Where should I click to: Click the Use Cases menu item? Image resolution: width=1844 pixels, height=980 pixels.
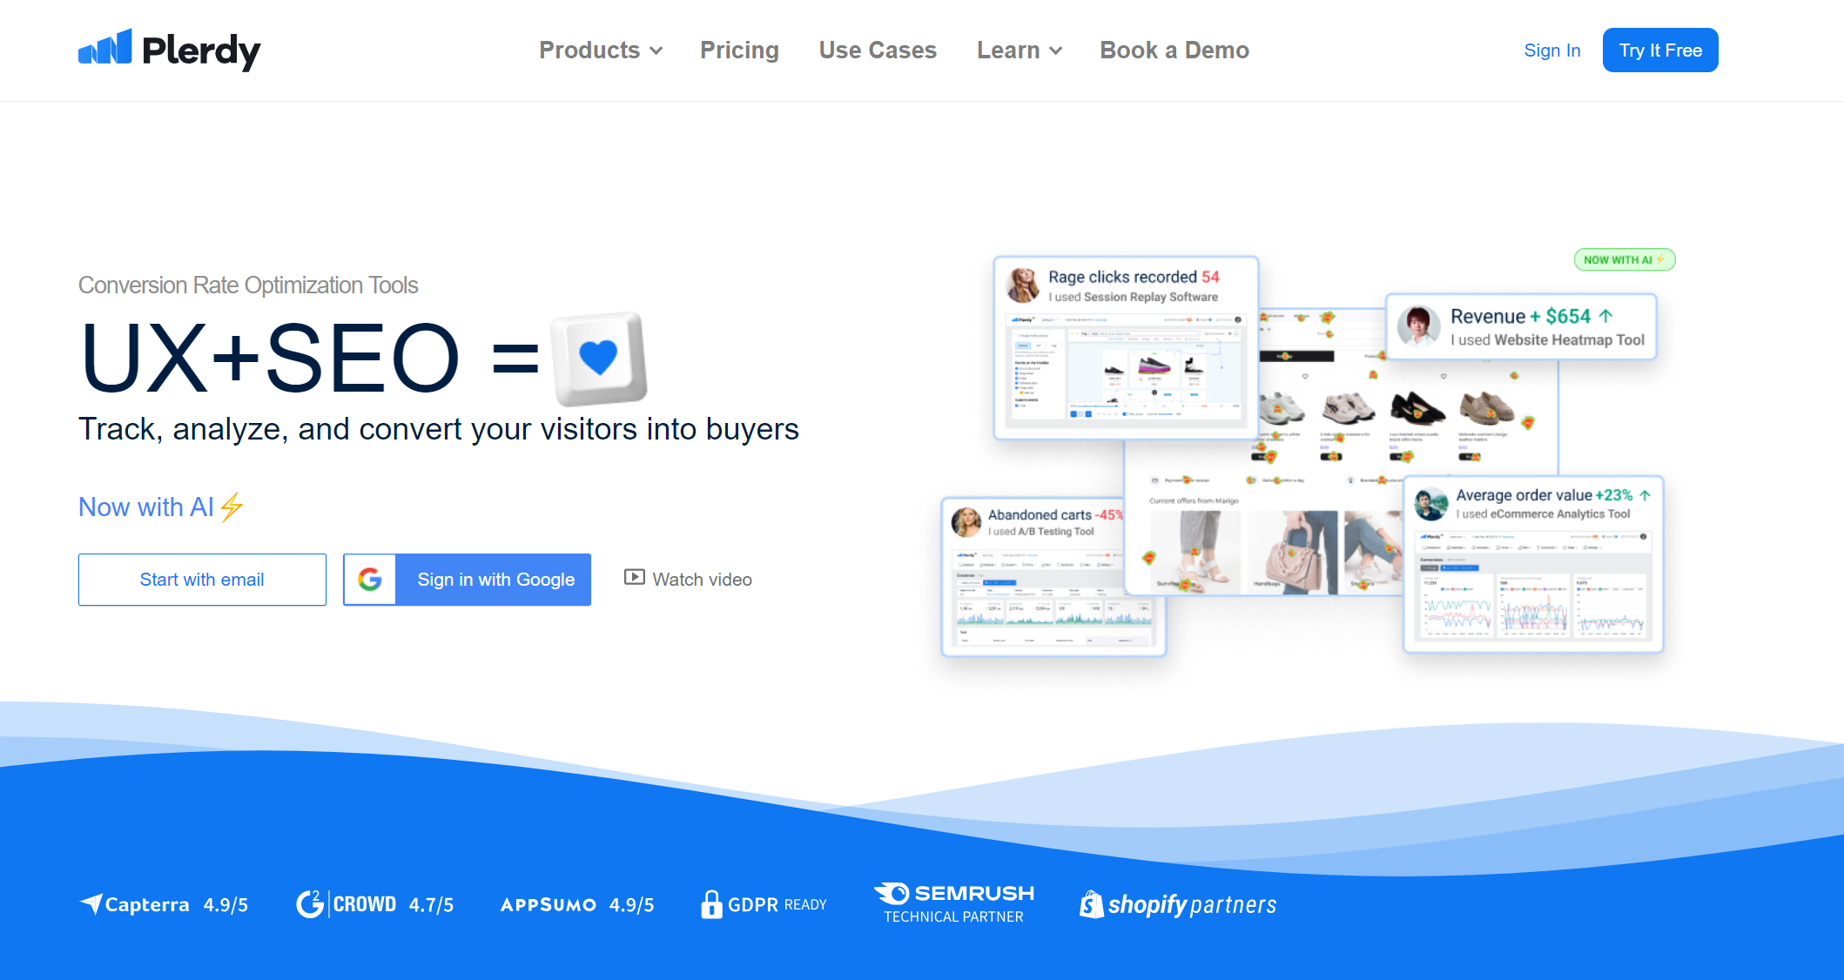click(876, 50)
